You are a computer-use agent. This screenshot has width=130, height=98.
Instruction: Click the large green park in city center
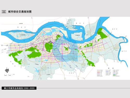click(x=49, y=47)
